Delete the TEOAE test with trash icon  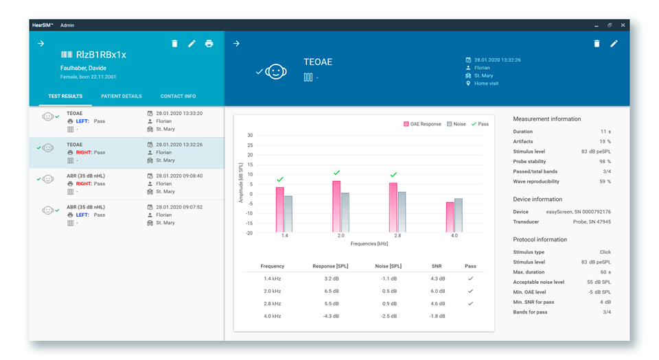597,44
